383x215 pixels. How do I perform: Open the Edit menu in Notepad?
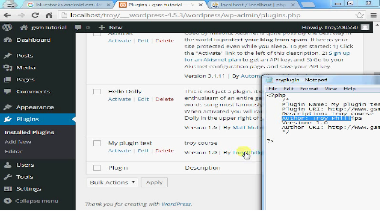288,88
